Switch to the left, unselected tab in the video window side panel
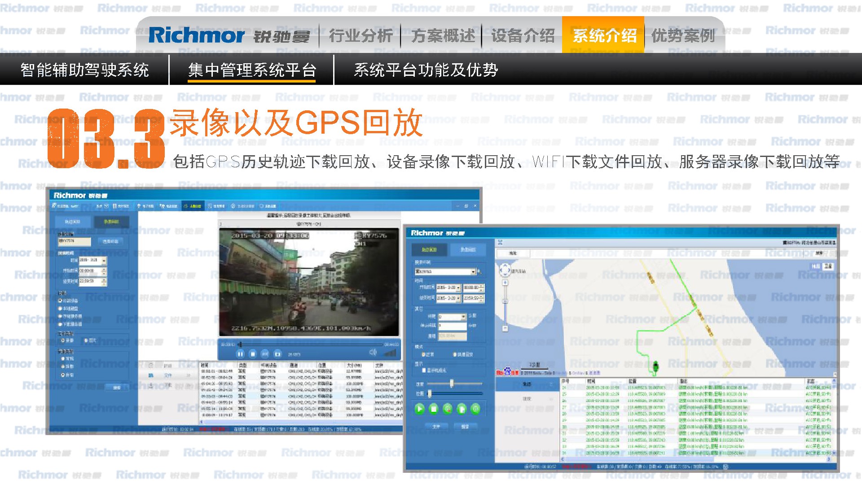Viewport: 862px width, 484px height. [72, 222]
